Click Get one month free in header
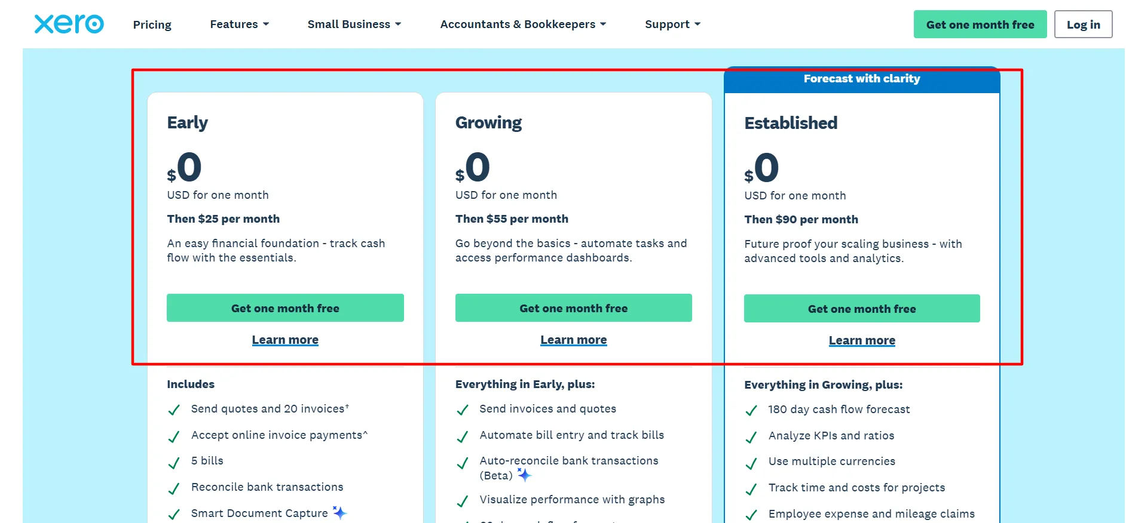The height and width of the screenshot is (523, 1126). tap(980, 24)
